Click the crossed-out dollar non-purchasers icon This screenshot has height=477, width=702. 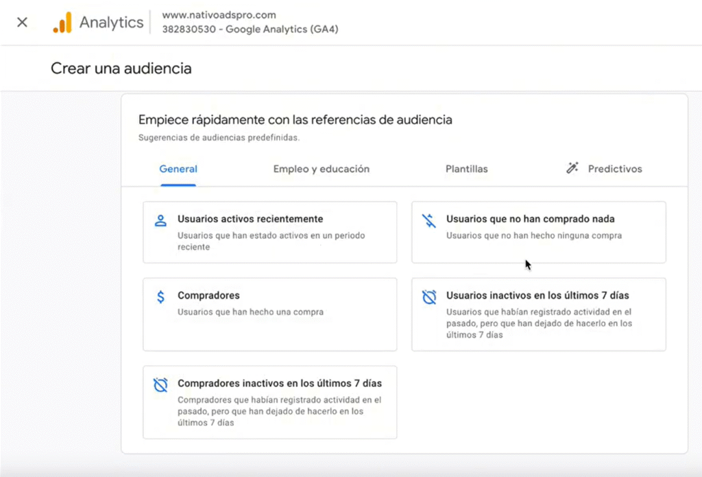429,220
